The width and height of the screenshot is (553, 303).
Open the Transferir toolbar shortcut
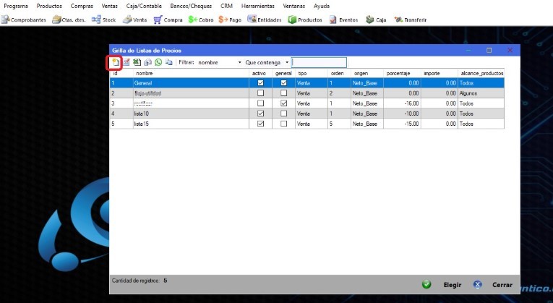pos(411,20)
